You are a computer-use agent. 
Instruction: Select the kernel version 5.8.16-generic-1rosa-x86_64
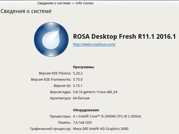point(95,92)
